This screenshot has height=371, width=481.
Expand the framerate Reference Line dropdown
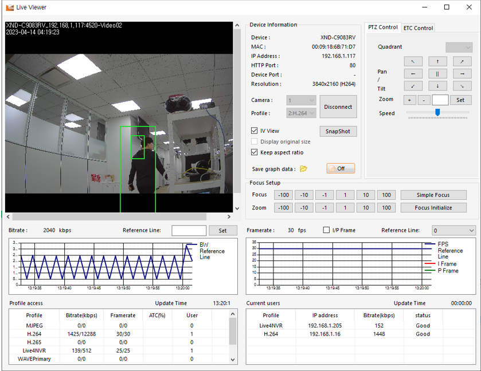pos(453,230)
